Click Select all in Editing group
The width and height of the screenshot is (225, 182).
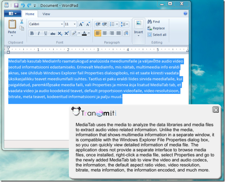pyautogui.click(x=157, y=35)
